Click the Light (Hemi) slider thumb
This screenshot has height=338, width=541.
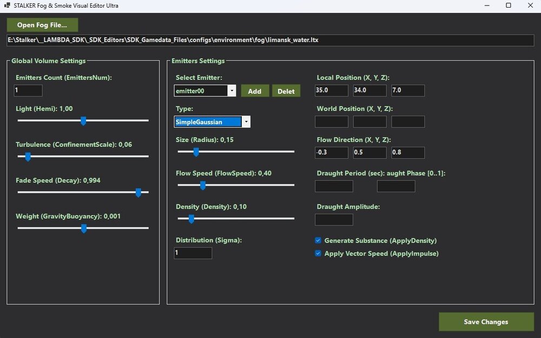(83, 121)
